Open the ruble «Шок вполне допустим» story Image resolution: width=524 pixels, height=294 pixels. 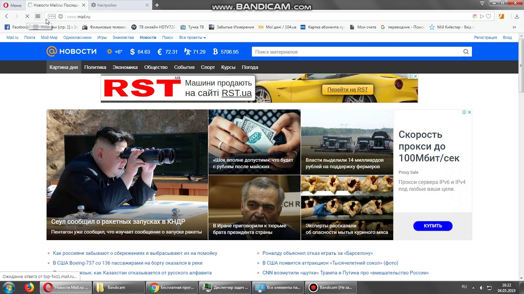click(254, 142)
